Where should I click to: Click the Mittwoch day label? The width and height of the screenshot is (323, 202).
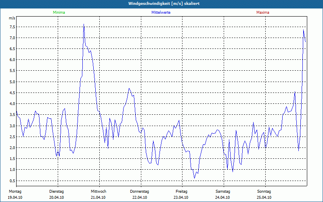(x=99, y=191)
